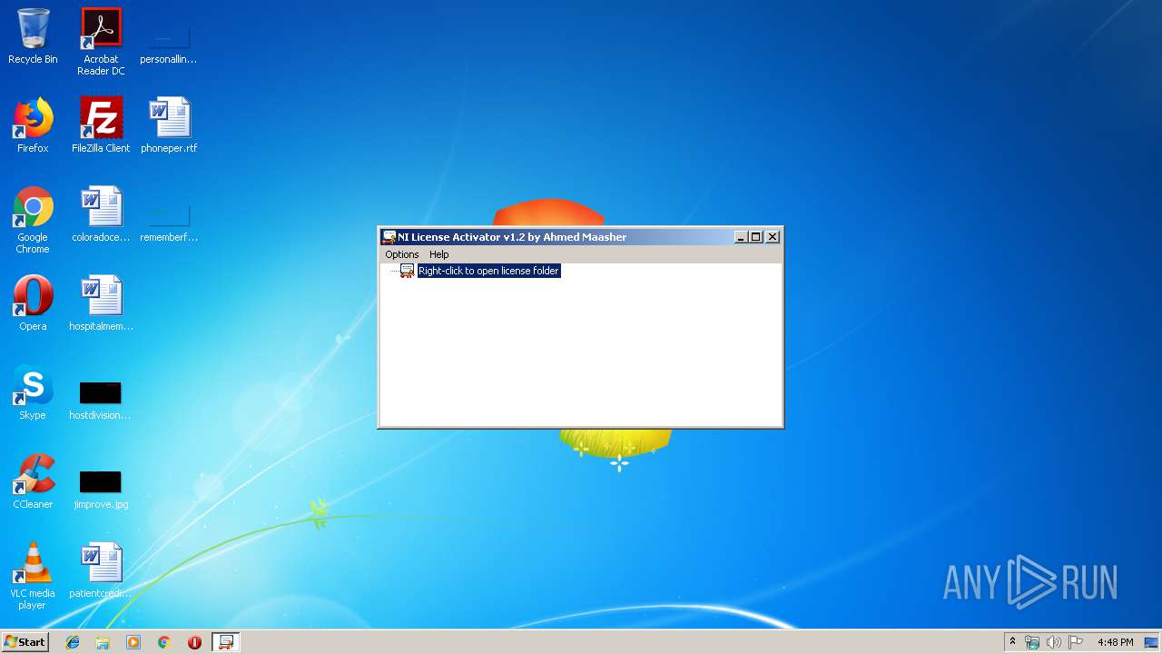The image size is (1162, 654).
Task: Maximize the NI License Activator window
Action: pyautogui.click(x=756, y=237)
